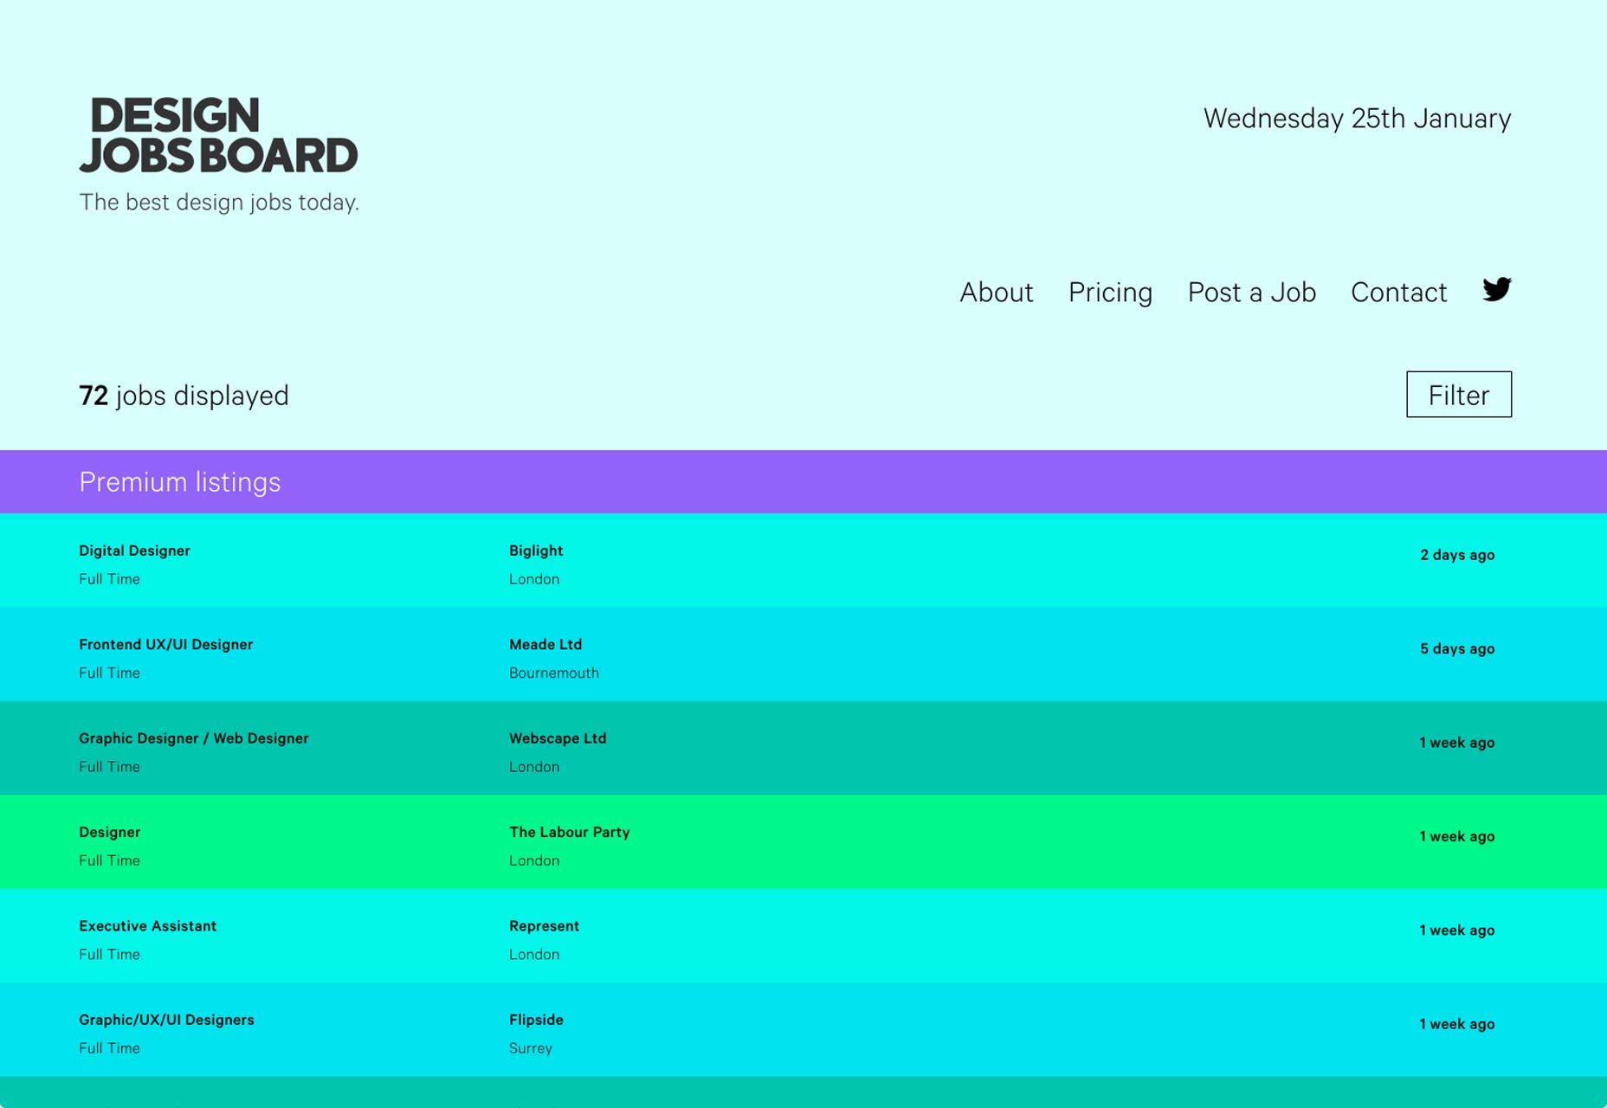Click 'Full Time' under Digital Designer

(x=109, y=579)
